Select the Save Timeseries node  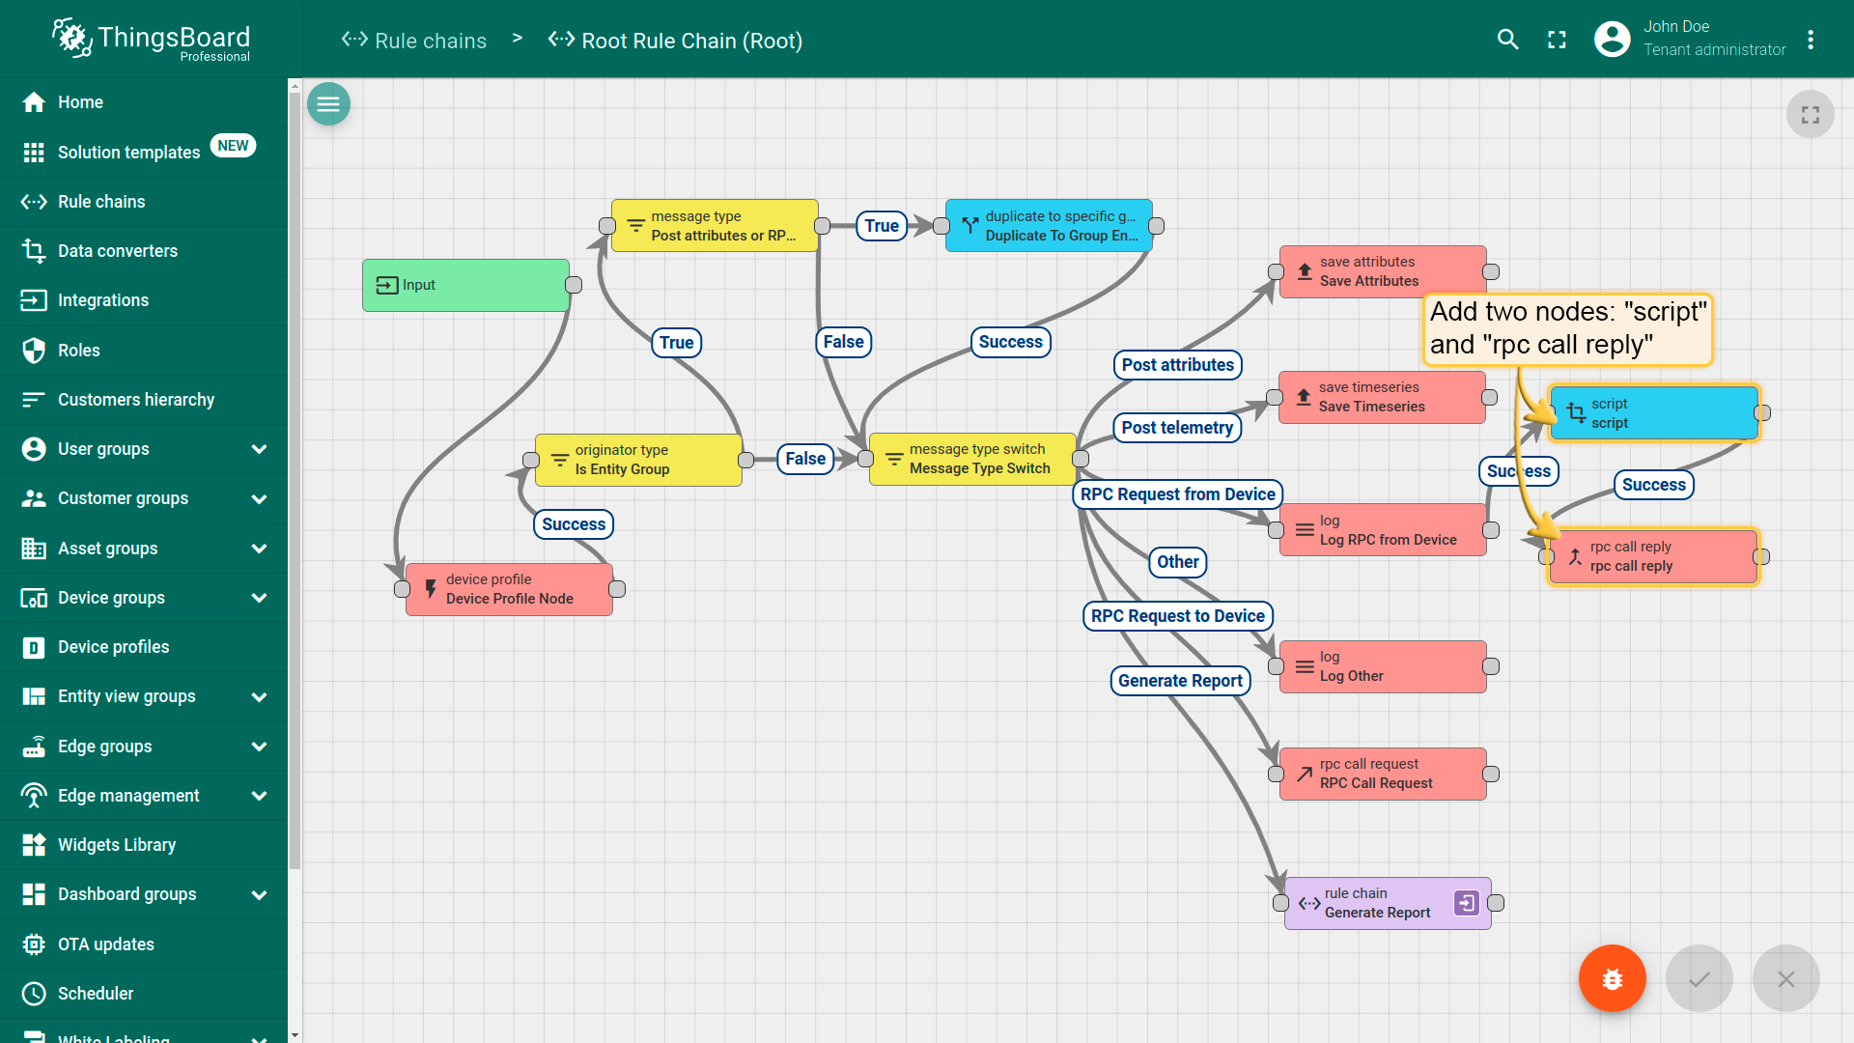point(1382,397)
